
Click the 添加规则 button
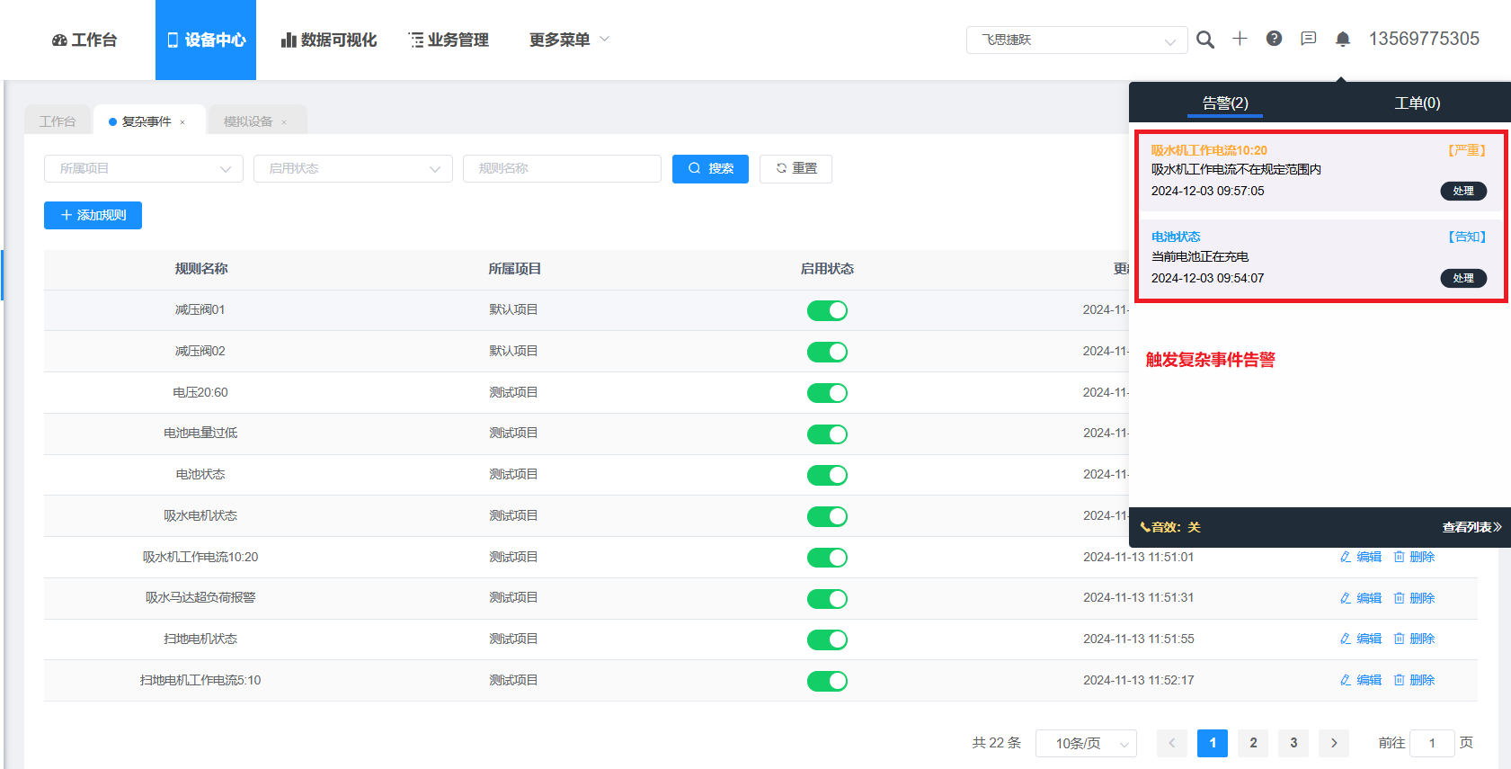tap(93, 215)
